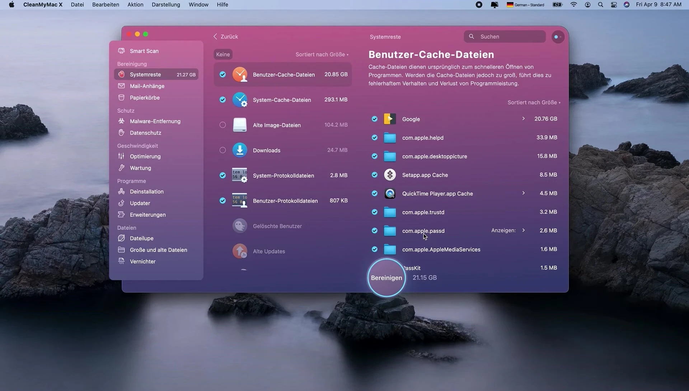Open the Bearbeiten menu
The image size is (689, 391).
106,5
